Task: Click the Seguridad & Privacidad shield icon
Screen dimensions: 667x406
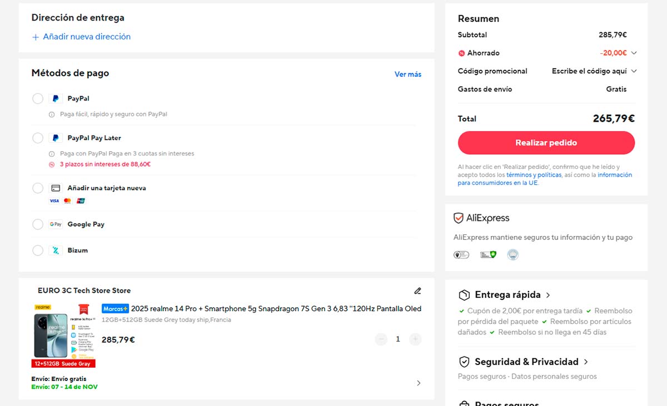Action: coord(465,362)
